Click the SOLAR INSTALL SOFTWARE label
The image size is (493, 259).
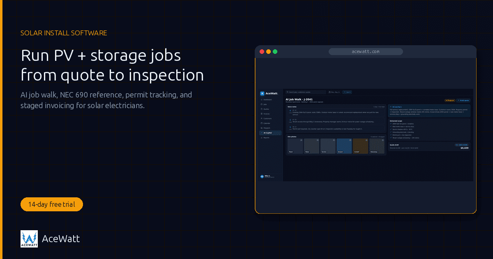64,33
